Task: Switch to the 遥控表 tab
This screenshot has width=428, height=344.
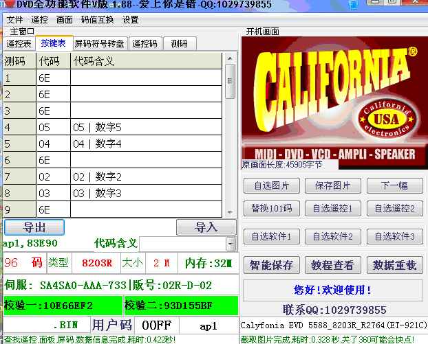Action: [19, 43]
